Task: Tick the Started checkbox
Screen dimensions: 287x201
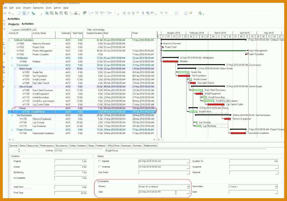Action: 99,161
